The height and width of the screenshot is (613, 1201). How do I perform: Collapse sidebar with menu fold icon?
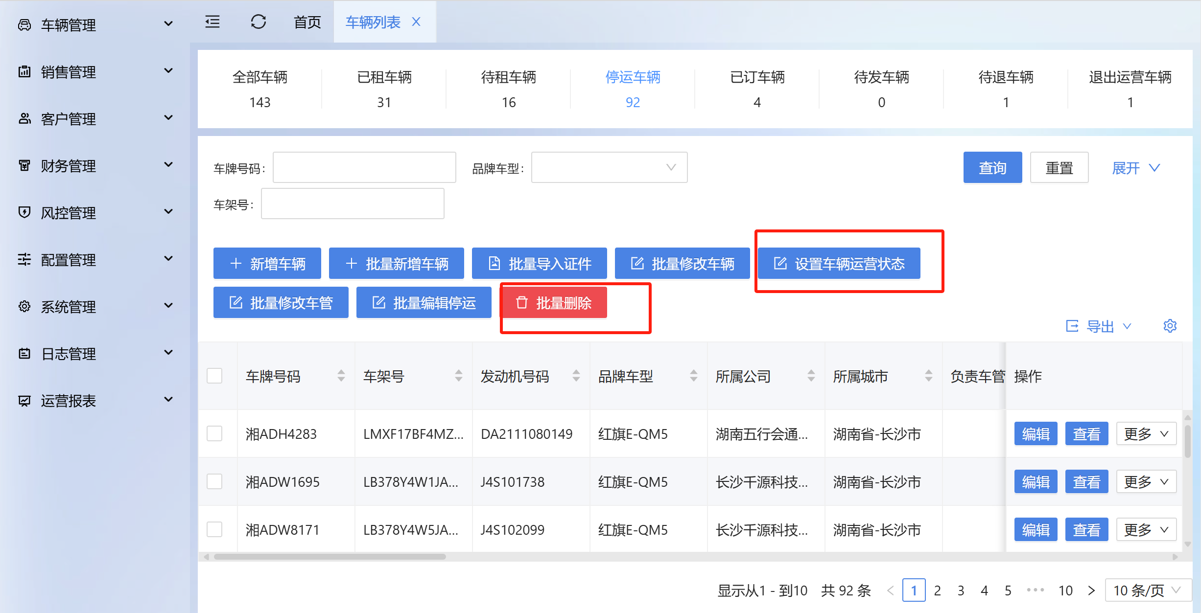pos(212,22)
